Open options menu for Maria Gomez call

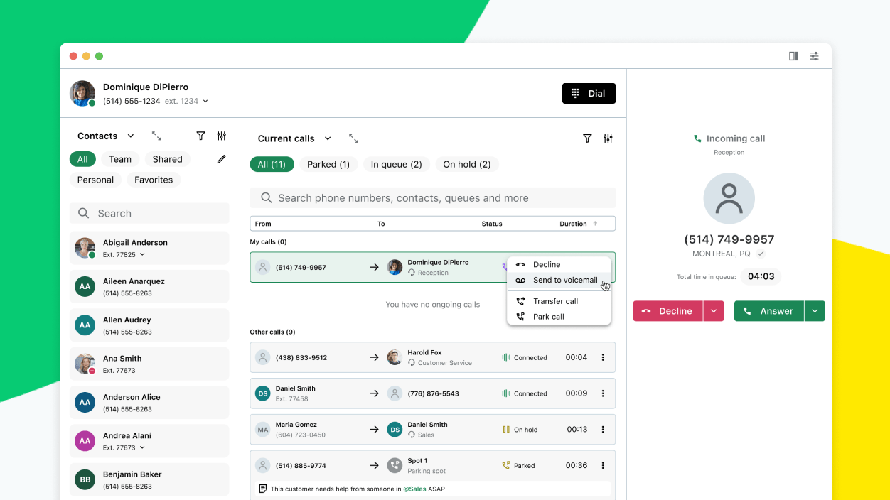[x=603, y=429]
